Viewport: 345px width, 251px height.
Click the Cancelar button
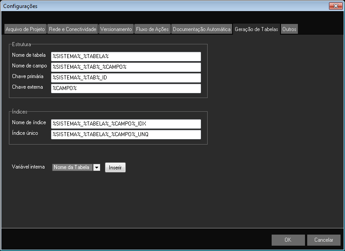[324, 240]
